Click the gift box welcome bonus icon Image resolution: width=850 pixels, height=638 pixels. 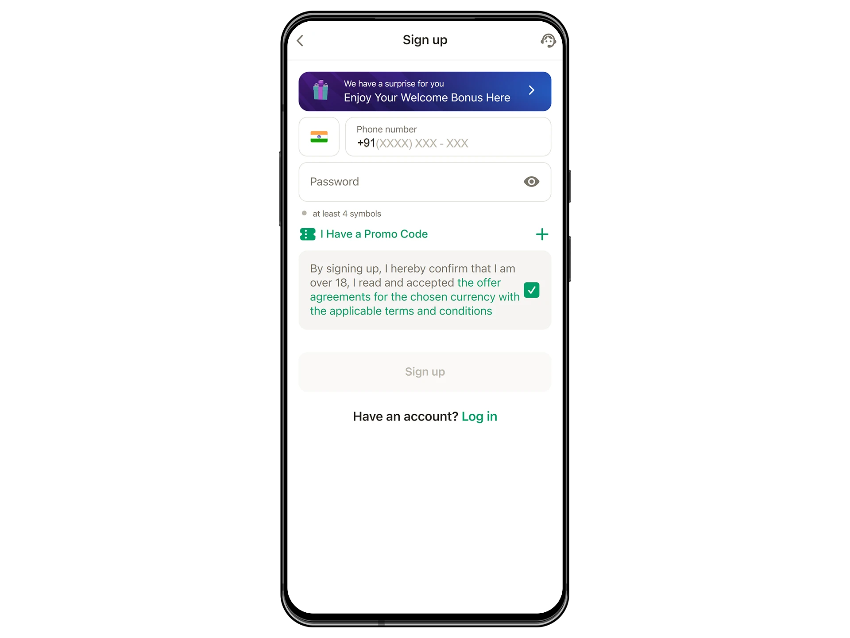(x=321, y=90)
